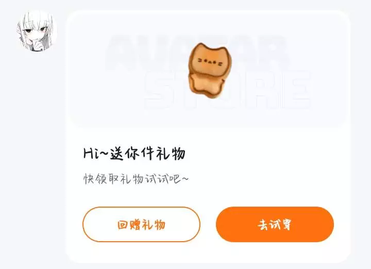Click the orange 去试穿 button
Screen dimensions: 371x269
pyautogui.click(x=275, y=224)
